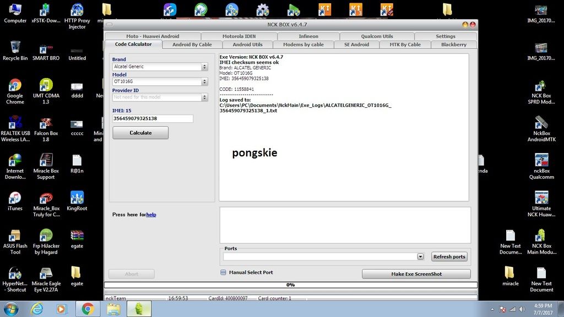Open the Model dropdown showing OT1016G

[x=204, y=81]
